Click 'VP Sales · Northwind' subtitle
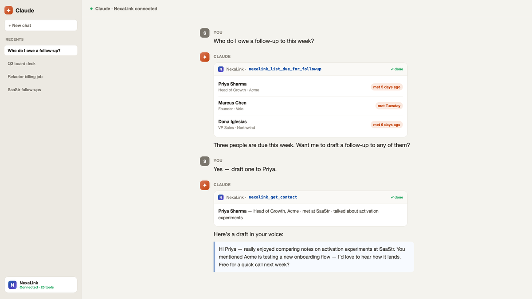The width and height of the screenshot is (532, 299). point(237,128)
